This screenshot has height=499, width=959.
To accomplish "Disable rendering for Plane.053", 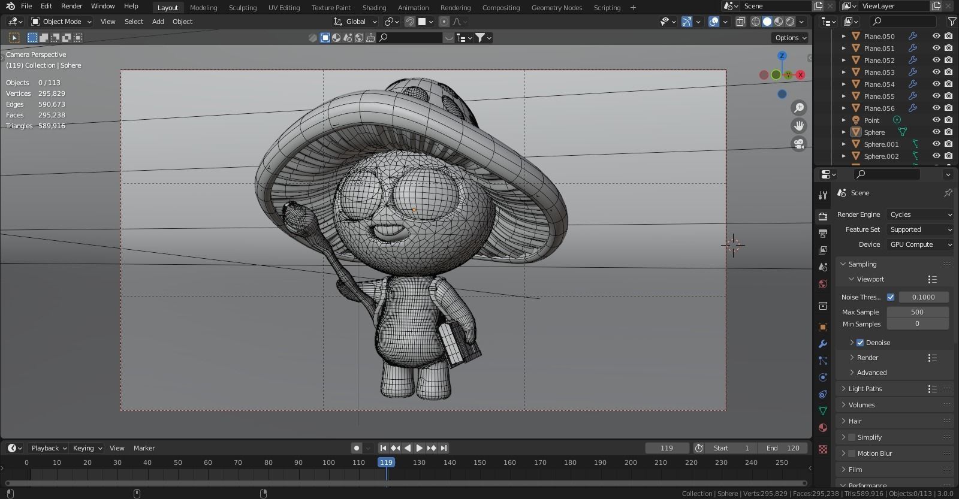I will pyautogui.click(x=948, y=72).
